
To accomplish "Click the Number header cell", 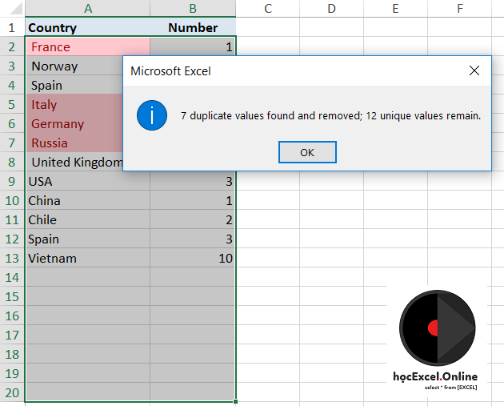I will [193, 27].
